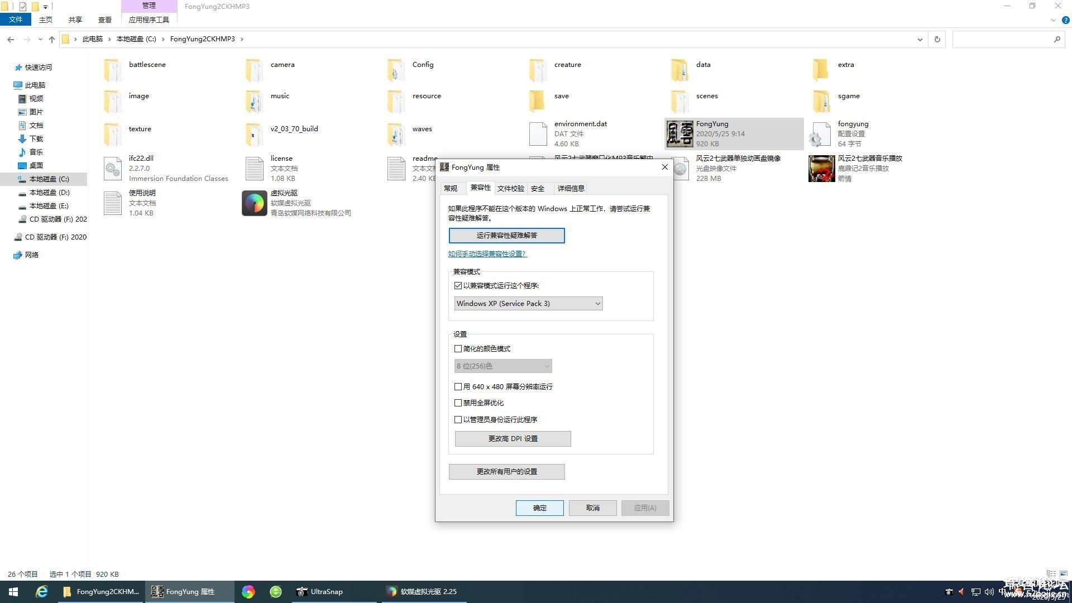The image size is (1072, 603).
Task: Select 网络 in navigation pane
Action: tap(31, 255)
